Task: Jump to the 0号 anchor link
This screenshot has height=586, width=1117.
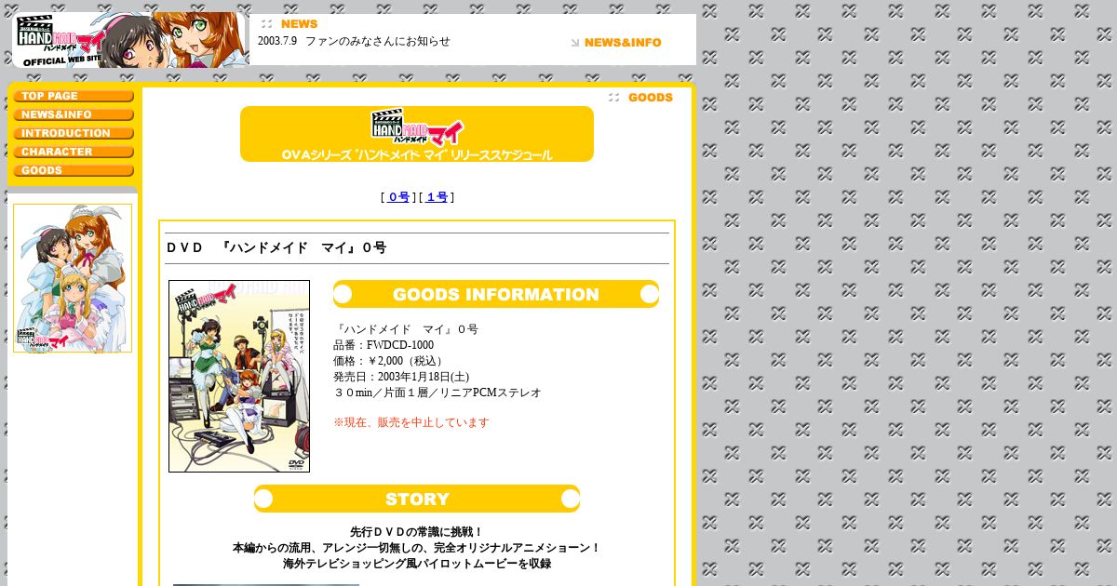Action: click(398, 197)
